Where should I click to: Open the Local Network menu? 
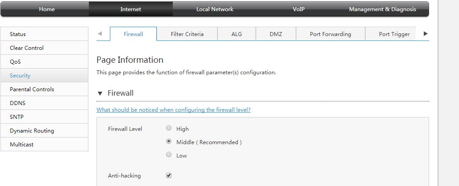coord(215,9)
